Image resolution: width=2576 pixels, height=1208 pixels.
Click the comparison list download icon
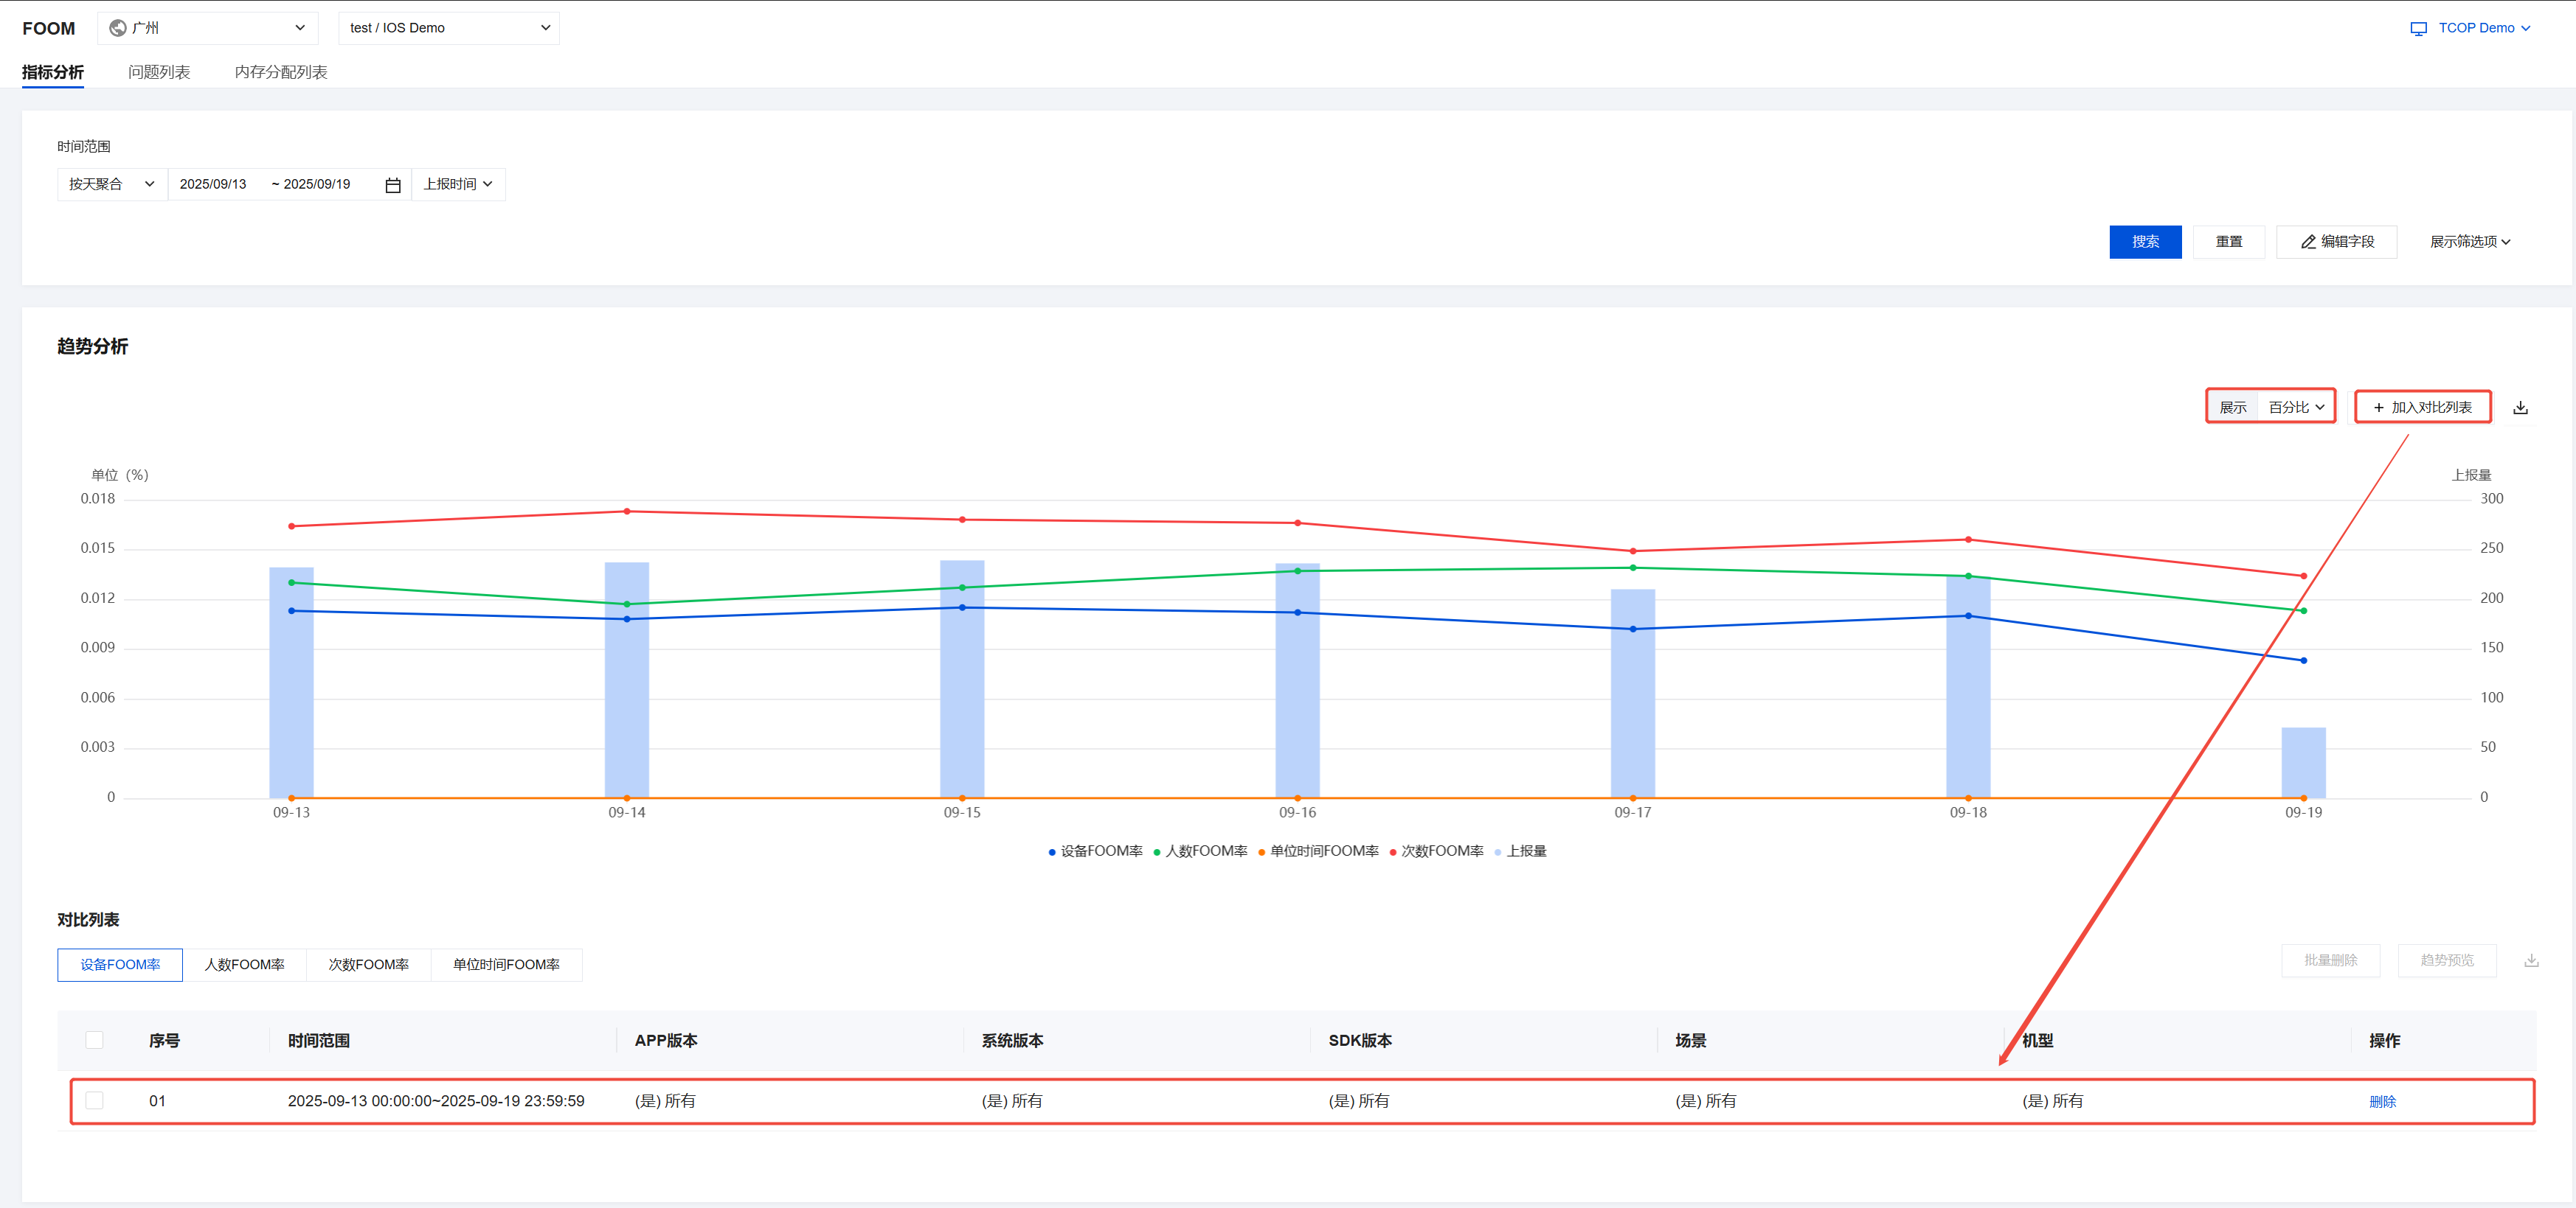pos(2531,960)
